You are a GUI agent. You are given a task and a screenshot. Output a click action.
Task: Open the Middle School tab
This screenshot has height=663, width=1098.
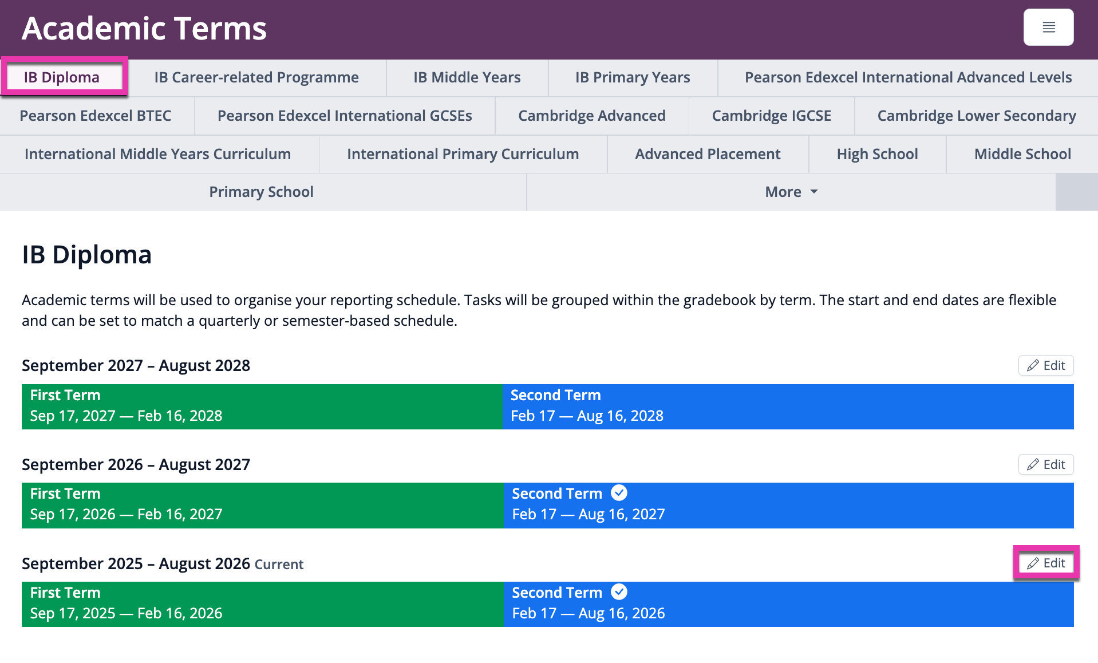point(1022,154)
